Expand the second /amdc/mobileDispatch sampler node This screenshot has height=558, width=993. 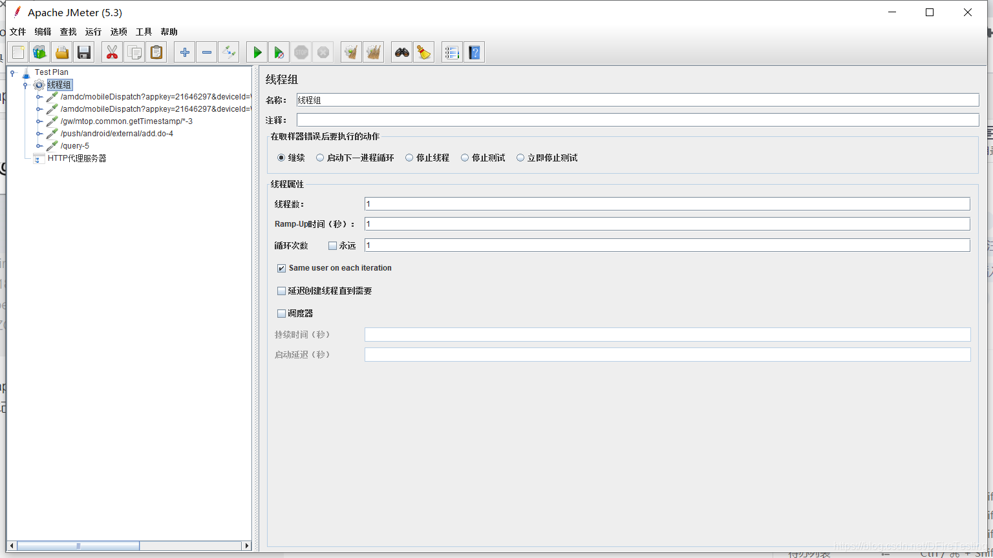pyautogui.click(x=39, y=109)
